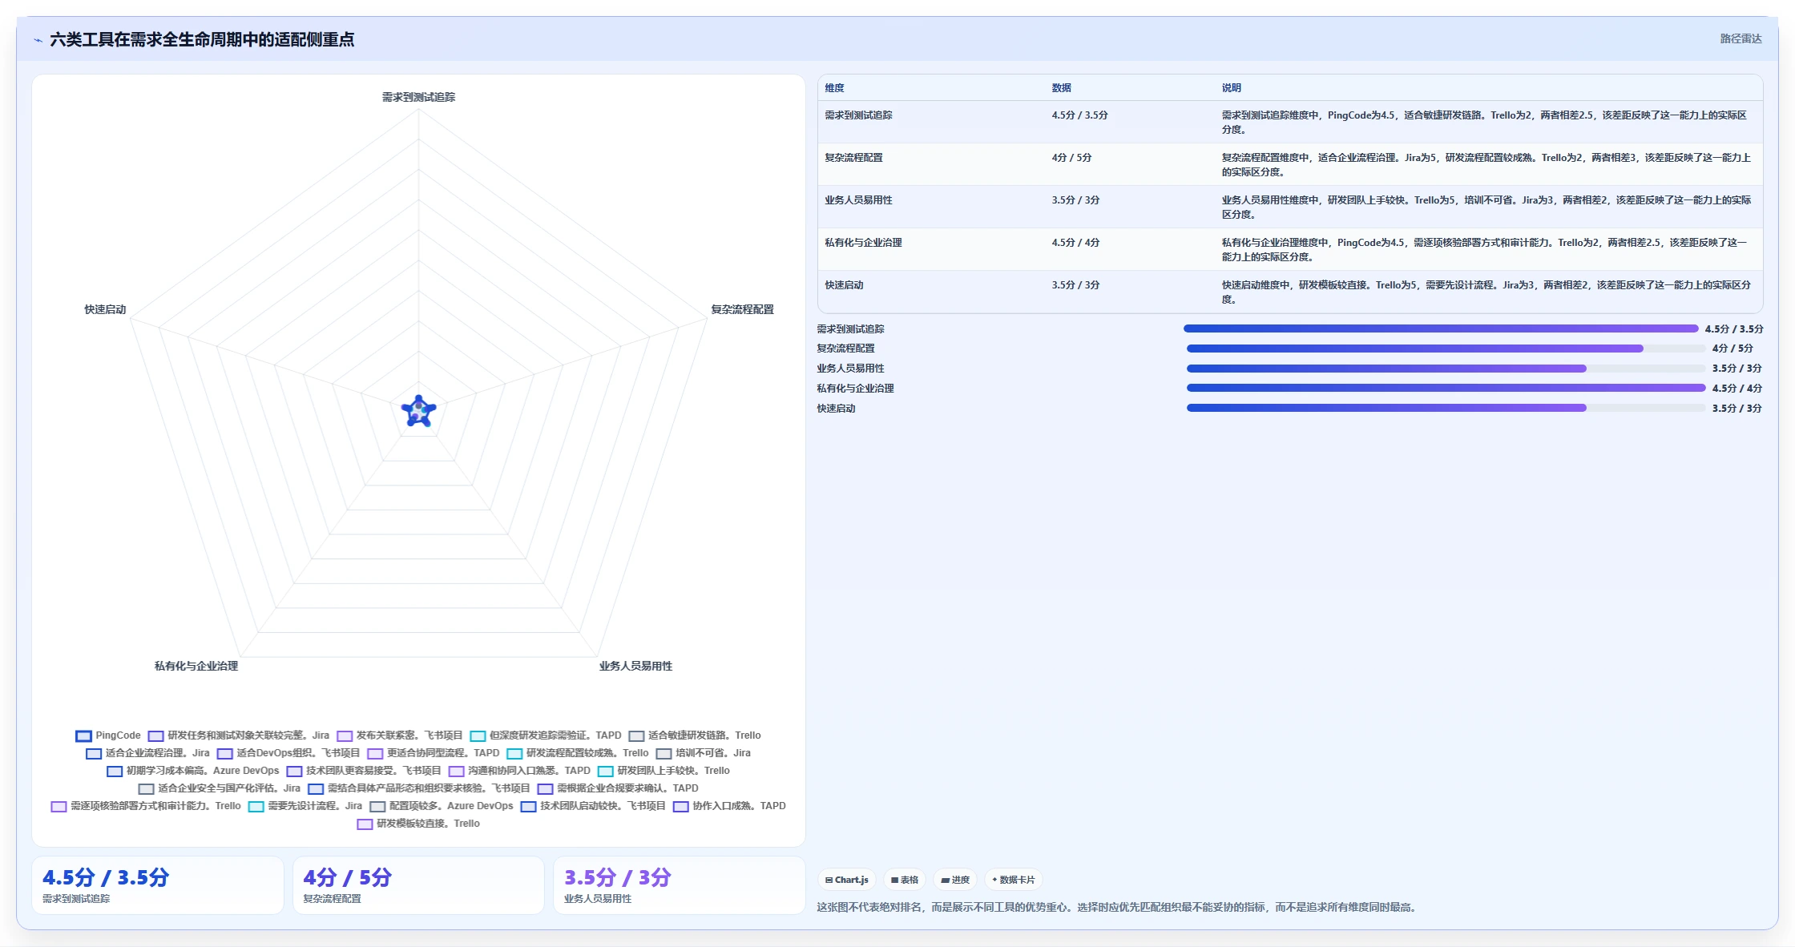Click the legend swatch for 技术团队更容易接受。飞书项目
Image resolution: width=1795 pixels, height=947 pixels.
tap(294, 771)
